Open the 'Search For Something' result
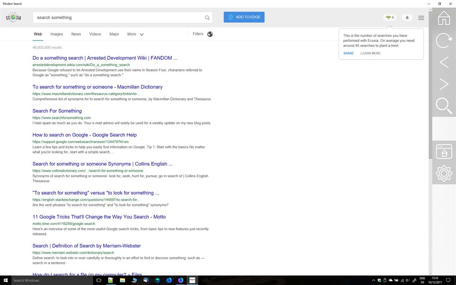 (x=57, y=111)
